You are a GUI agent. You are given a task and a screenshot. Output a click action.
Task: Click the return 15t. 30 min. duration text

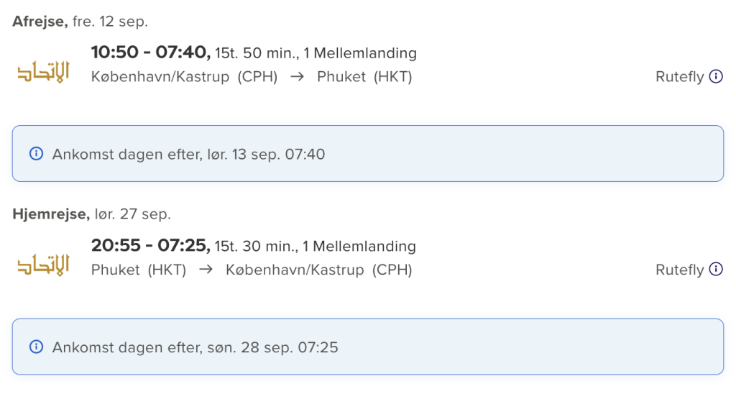(257, 246)
